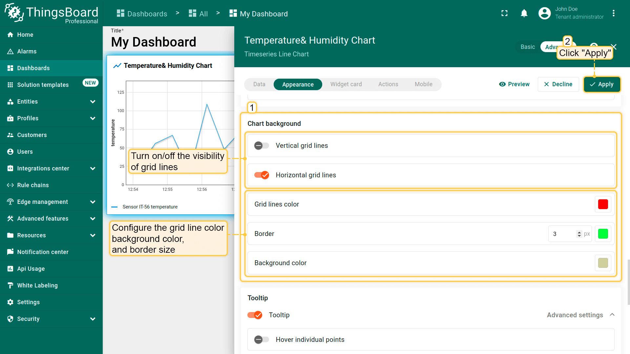This screenshot has width=630, height=354.
Task: Open notifications bell icon
Action: (524, 13)
